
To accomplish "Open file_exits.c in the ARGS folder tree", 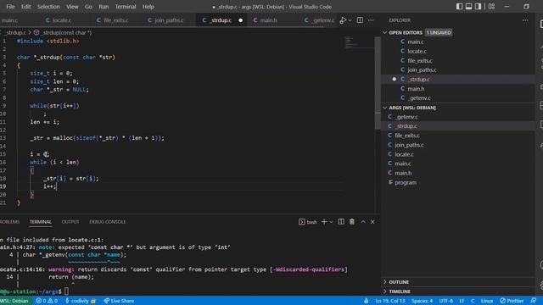I will 458,136.
